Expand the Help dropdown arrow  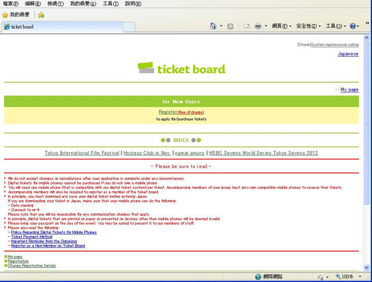click(x=358, y=26)
